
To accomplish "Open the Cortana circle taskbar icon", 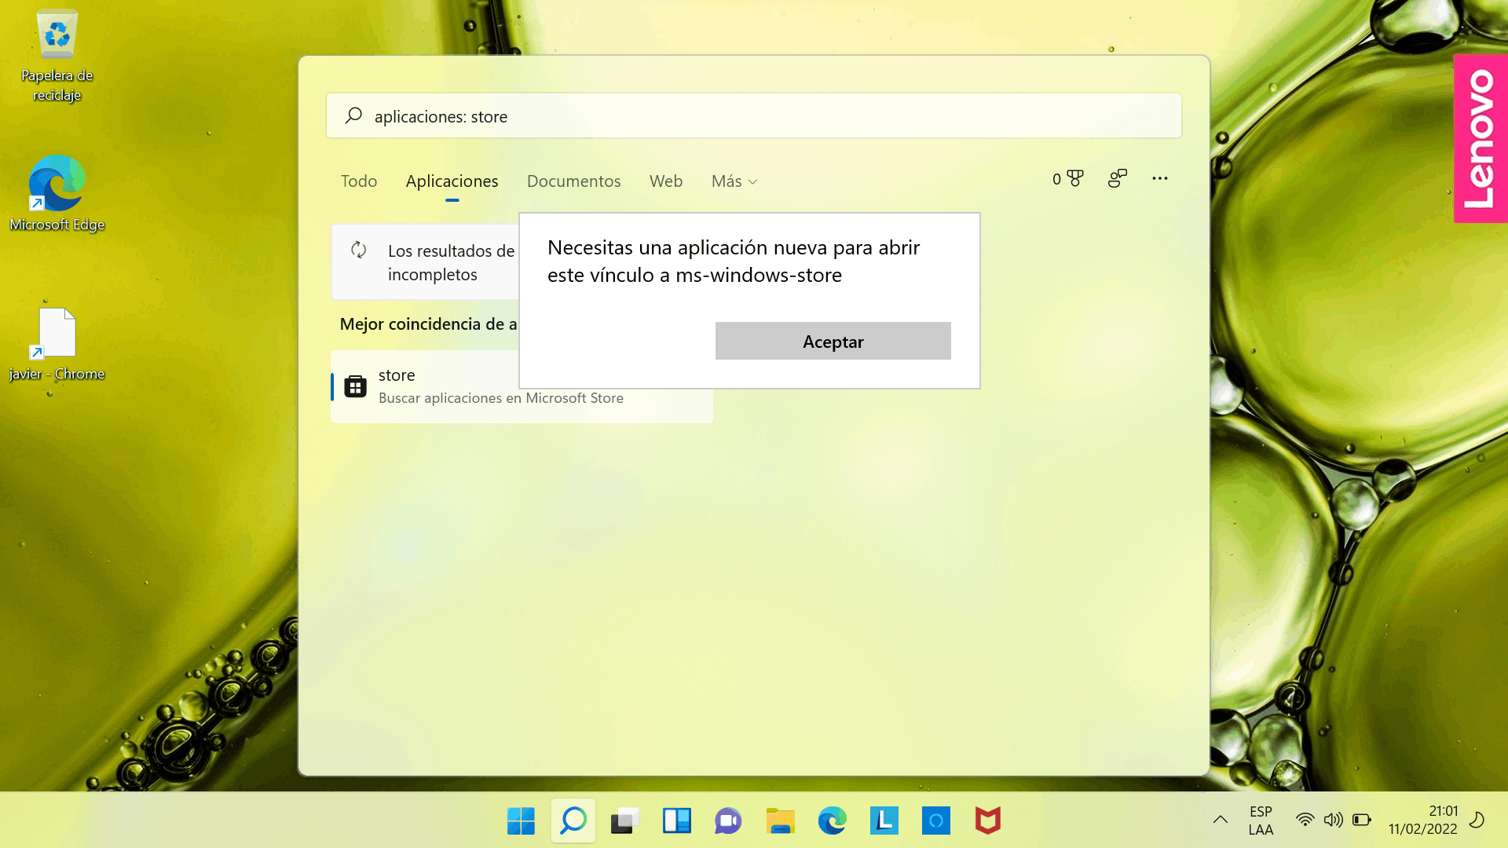I will pos(935,821).
